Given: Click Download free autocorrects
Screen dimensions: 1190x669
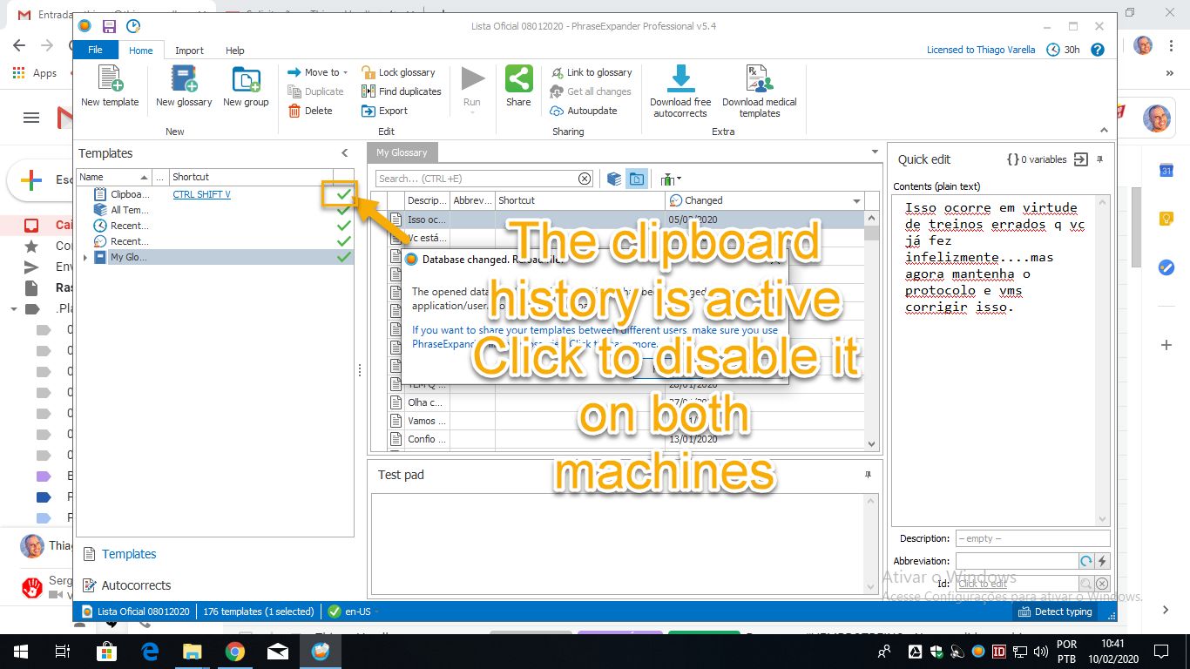Looking at the screenshot, I should (680, 91).
